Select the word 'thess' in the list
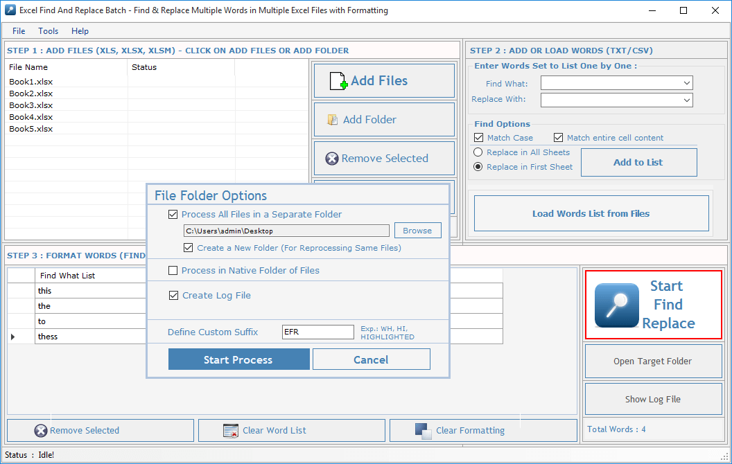 point(48,337)
